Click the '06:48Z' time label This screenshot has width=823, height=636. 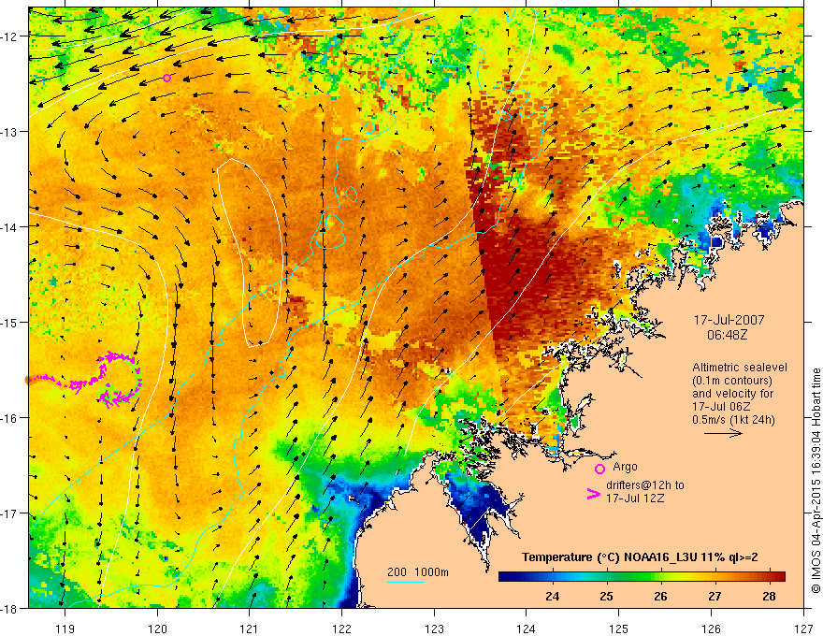click(x=727, y=335)
